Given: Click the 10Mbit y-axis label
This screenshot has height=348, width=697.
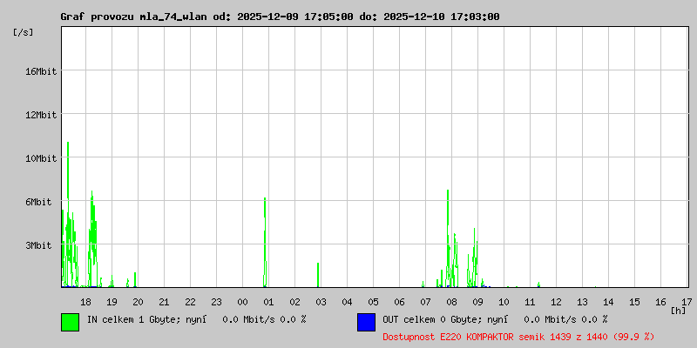Looking at the screenshot, I should (x=42, y=158).
